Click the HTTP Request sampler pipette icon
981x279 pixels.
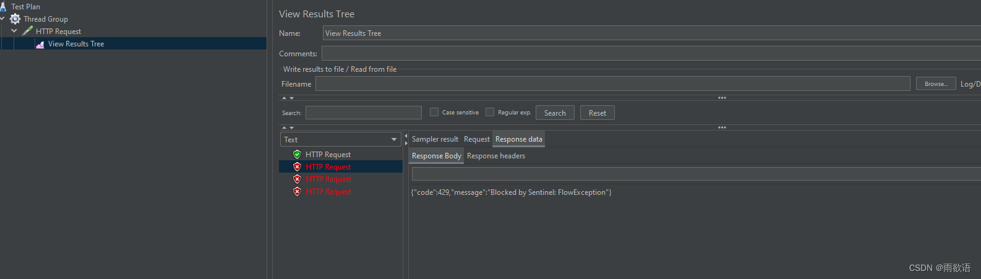pos(28,31)
